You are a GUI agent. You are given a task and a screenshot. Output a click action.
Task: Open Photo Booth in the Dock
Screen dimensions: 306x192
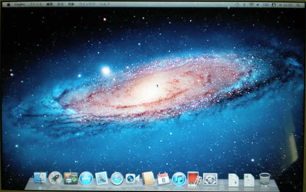(195, 179)
